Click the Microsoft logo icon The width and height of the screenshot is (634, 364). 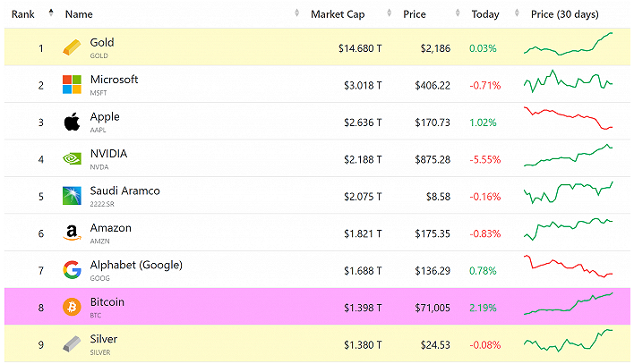click(72, 84)
